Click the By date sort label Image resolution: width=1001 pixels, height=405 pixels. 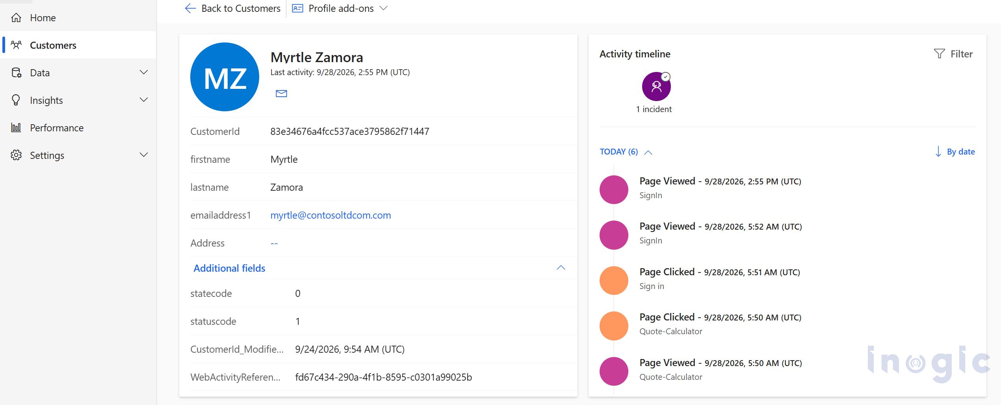point(960,152)
